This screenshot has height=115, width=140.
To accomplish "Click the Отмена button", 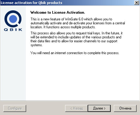I will coord(125,108).
